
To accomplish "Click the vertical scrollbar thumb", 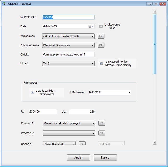I will (x=154, y=44).
